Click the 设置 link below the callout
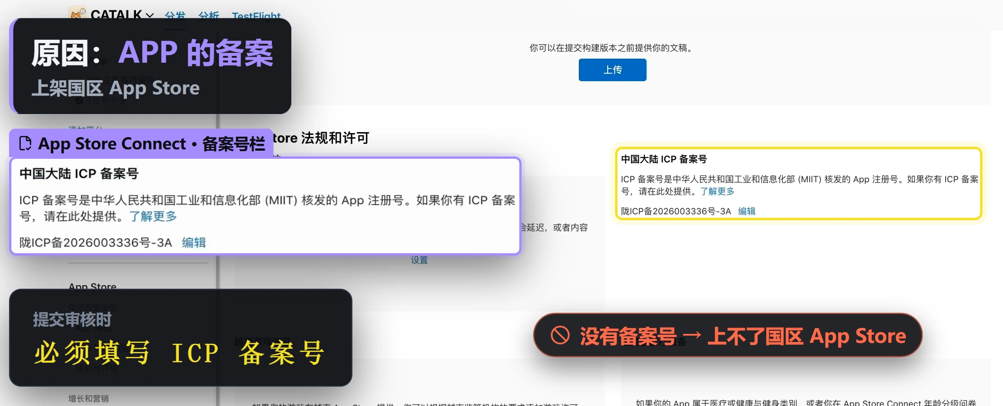Viewport: 1003px width, 406px height. coord(419,260)
